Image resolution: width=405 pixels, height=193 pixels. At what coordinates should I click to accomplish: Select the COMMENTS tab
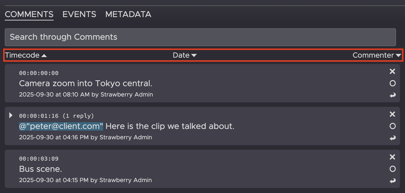click(x=29, y=14)
